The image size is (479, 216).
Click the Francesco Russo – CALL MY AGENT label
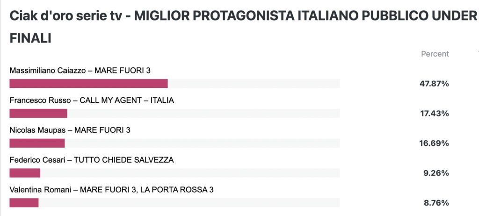[92, 100]
